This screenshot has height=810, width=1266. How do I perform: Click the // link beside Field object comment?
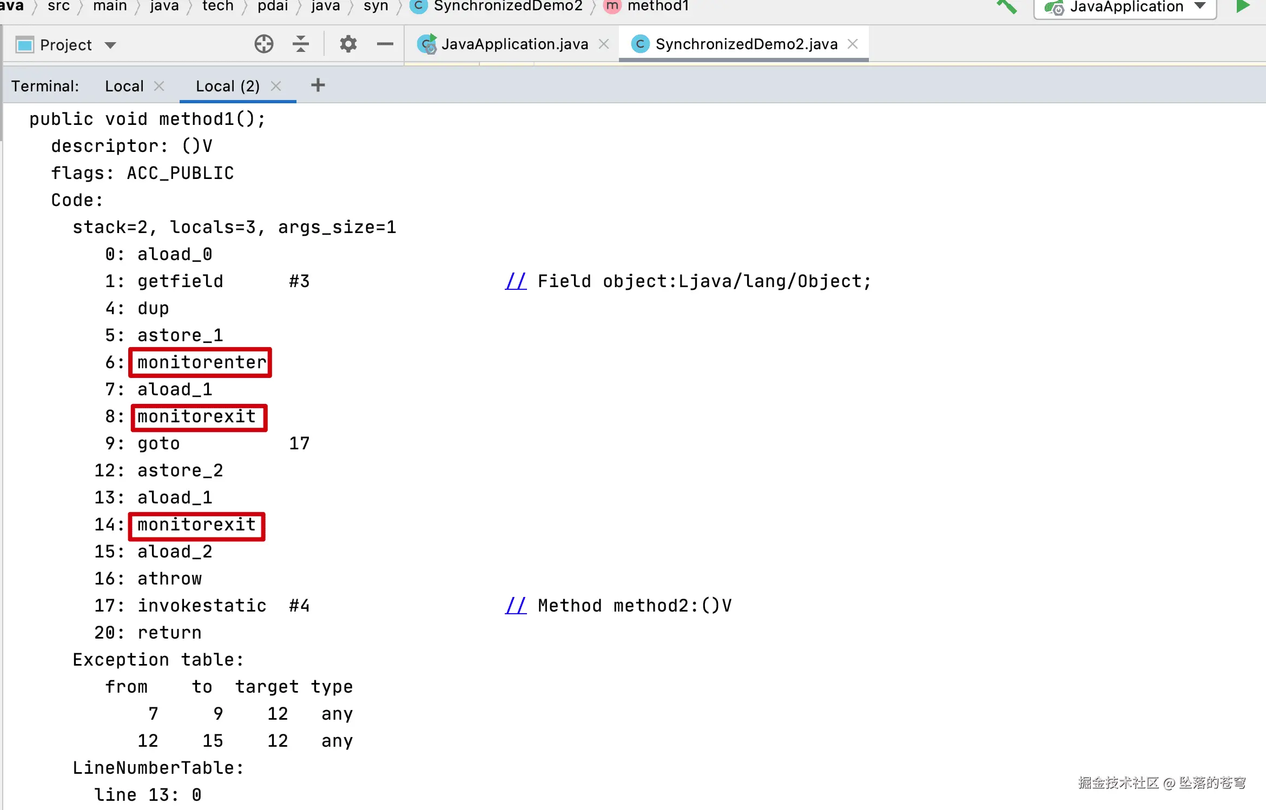tap(516, 281)
